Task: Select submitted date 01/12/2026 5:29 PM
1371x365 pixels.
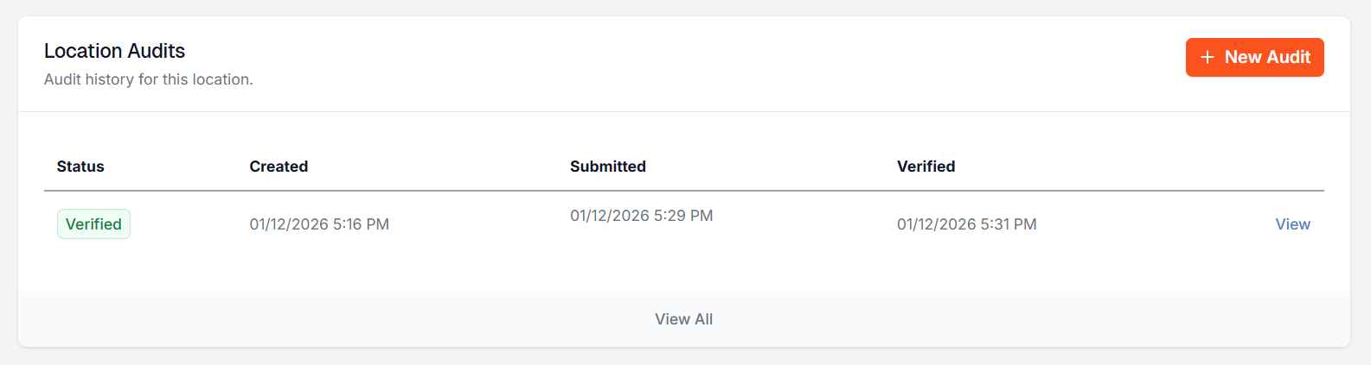Action: (x=641, y=216)
